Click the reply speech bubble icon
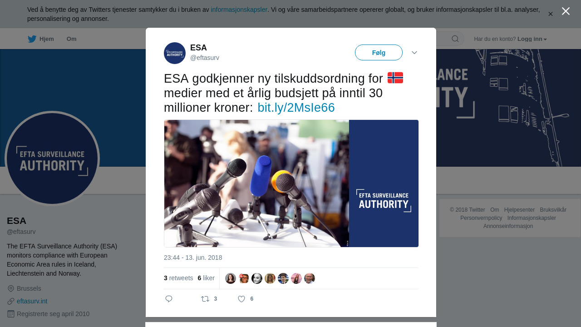Screen dimensions: 581x327 pos(169,299)
